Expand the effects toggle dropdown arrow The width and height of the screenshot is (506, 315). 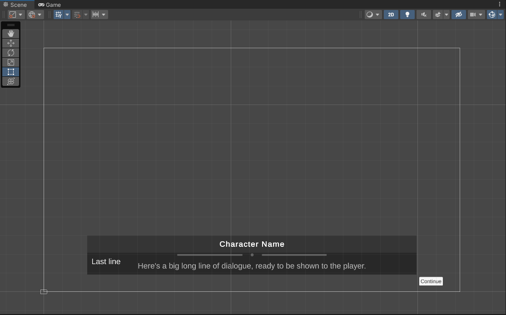446,15
